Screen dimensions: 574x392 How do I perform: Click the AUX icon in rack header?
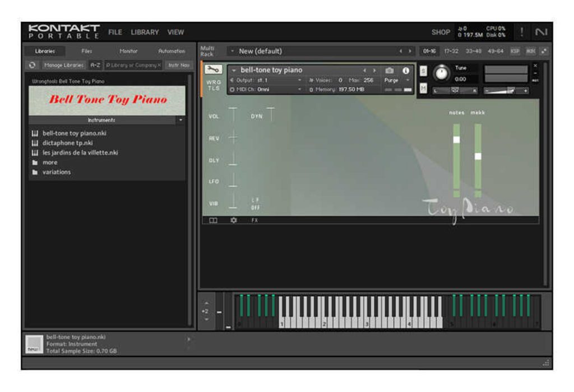pyautogui.click(x=530, y=51)
